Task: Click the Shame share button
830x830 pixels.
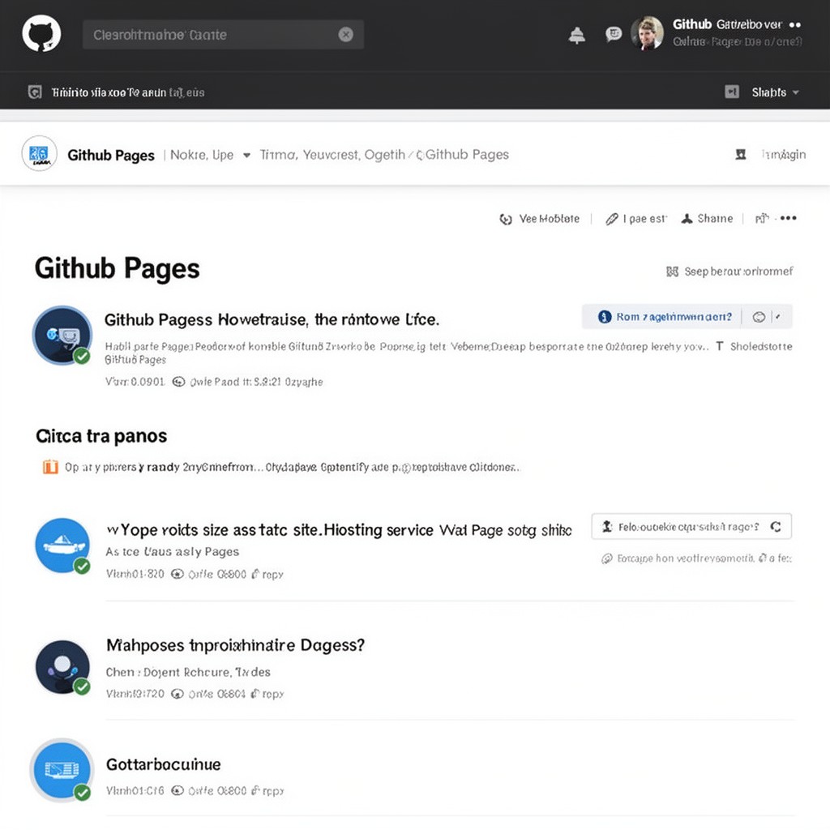Action: 707,218
